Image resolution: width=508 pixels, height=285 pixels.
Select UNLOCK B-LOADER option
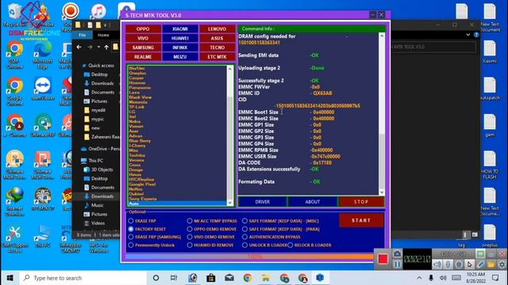pyautogui.click(x=264, y=245)
